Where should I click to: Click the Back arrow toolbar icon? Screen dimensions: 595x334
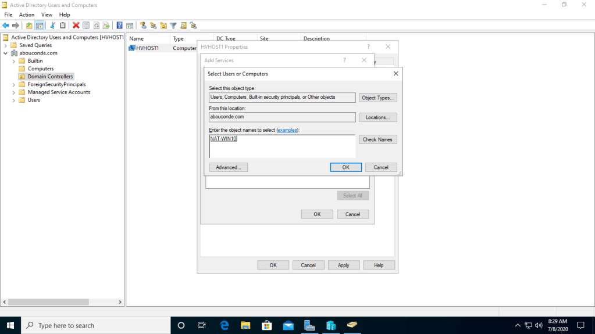pos(6,26)
